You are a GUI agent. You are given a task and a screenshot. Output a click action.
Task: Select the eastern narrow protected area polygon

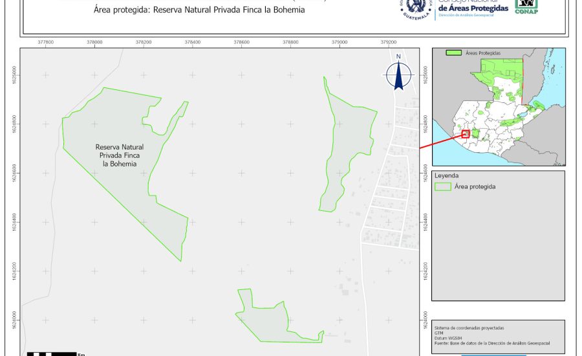pyautogui.click(x=347, y=142)
